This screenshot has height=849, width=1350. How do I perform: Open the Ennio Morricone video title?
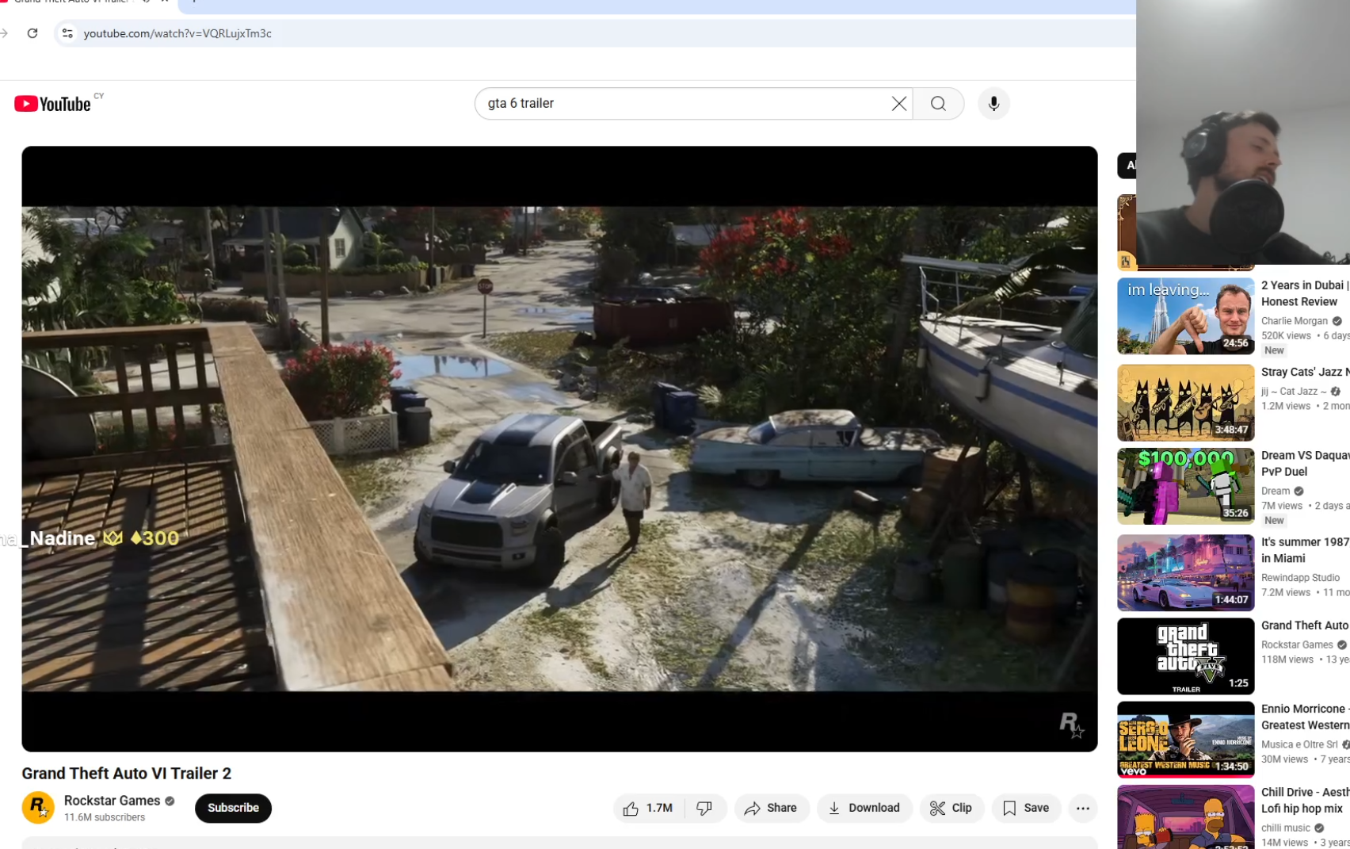click(x=1305, y=717)
